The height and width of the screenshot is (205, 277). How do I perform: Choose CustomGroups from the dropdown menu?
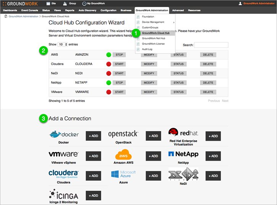coord(150,28)
